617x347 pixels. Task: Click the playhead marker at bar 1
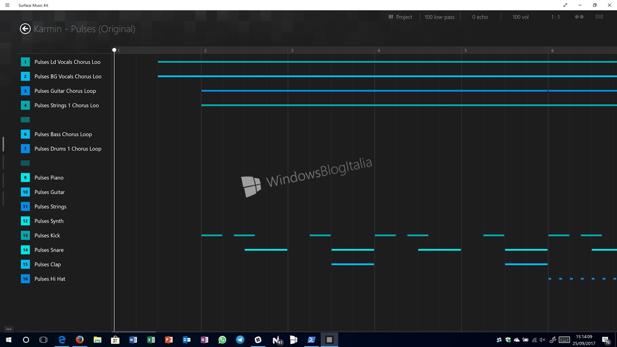coord(114,50)
